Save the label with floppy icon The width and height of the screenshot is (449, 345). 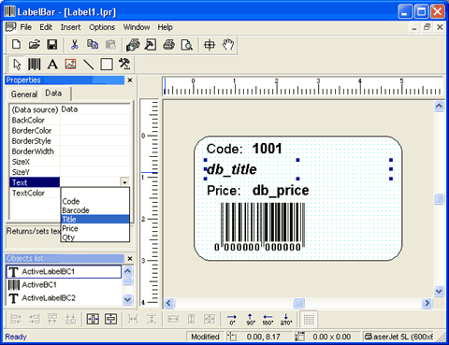coord(52,45)
